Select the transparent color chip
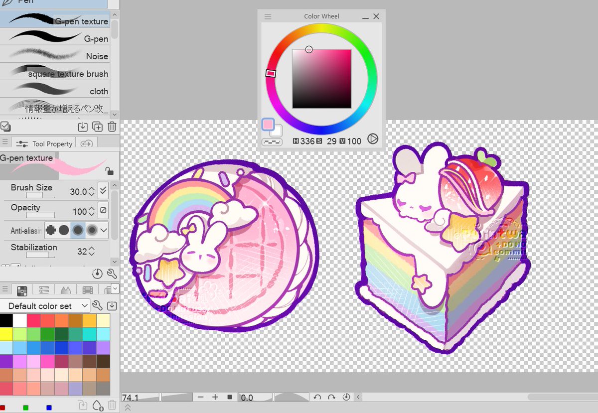The height and width of the screenshot is (413, 598). coord(272,142)
